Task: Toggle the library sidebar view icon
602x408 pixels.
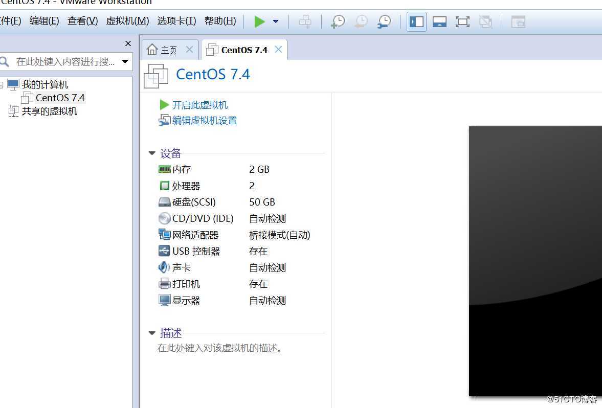Action: tap(416, 21)
